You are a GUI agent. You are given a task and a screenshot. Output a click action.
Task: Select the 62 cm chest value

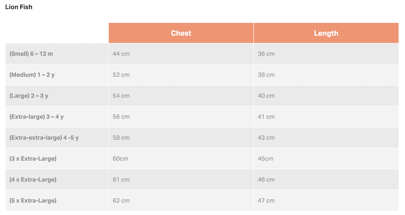pos(121,201)
